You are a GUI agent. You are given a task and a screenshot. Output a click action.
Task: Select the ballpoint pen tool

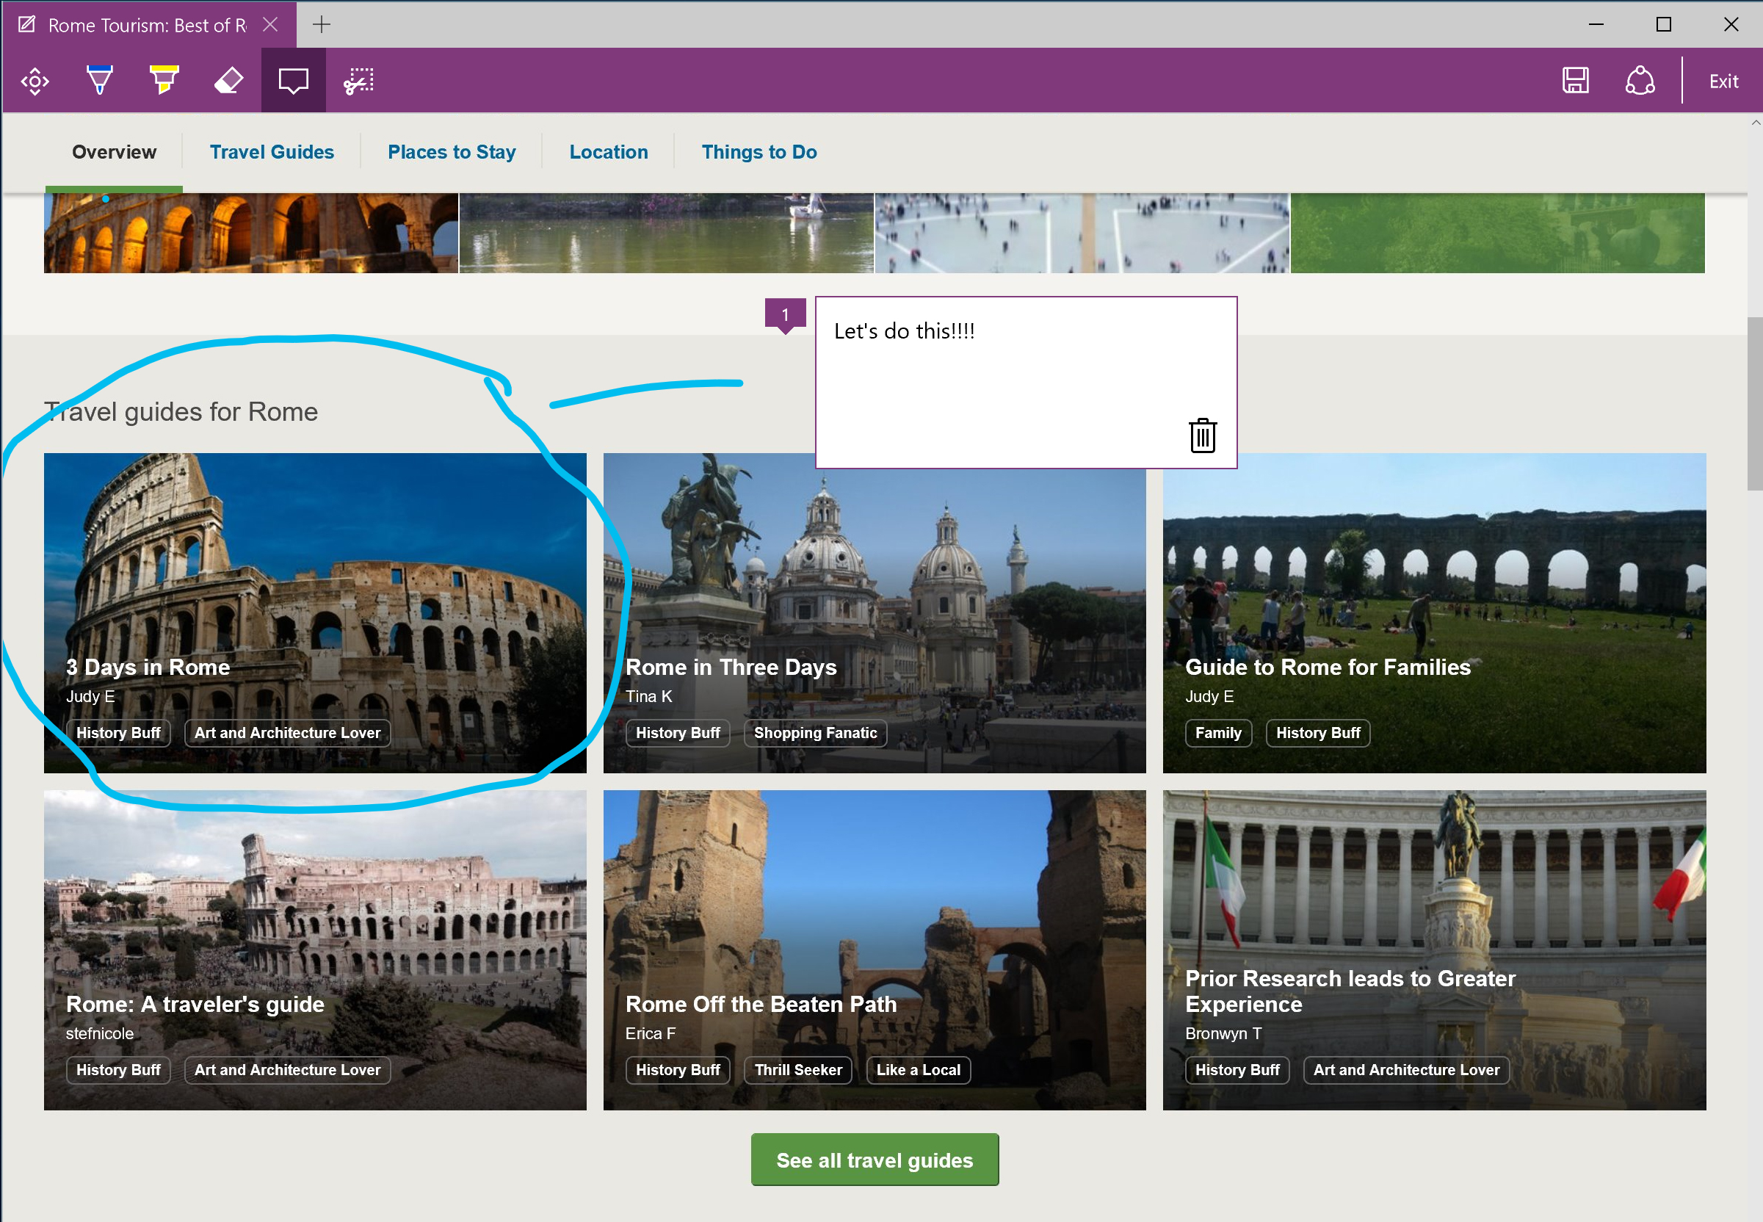tap(98, 79)
